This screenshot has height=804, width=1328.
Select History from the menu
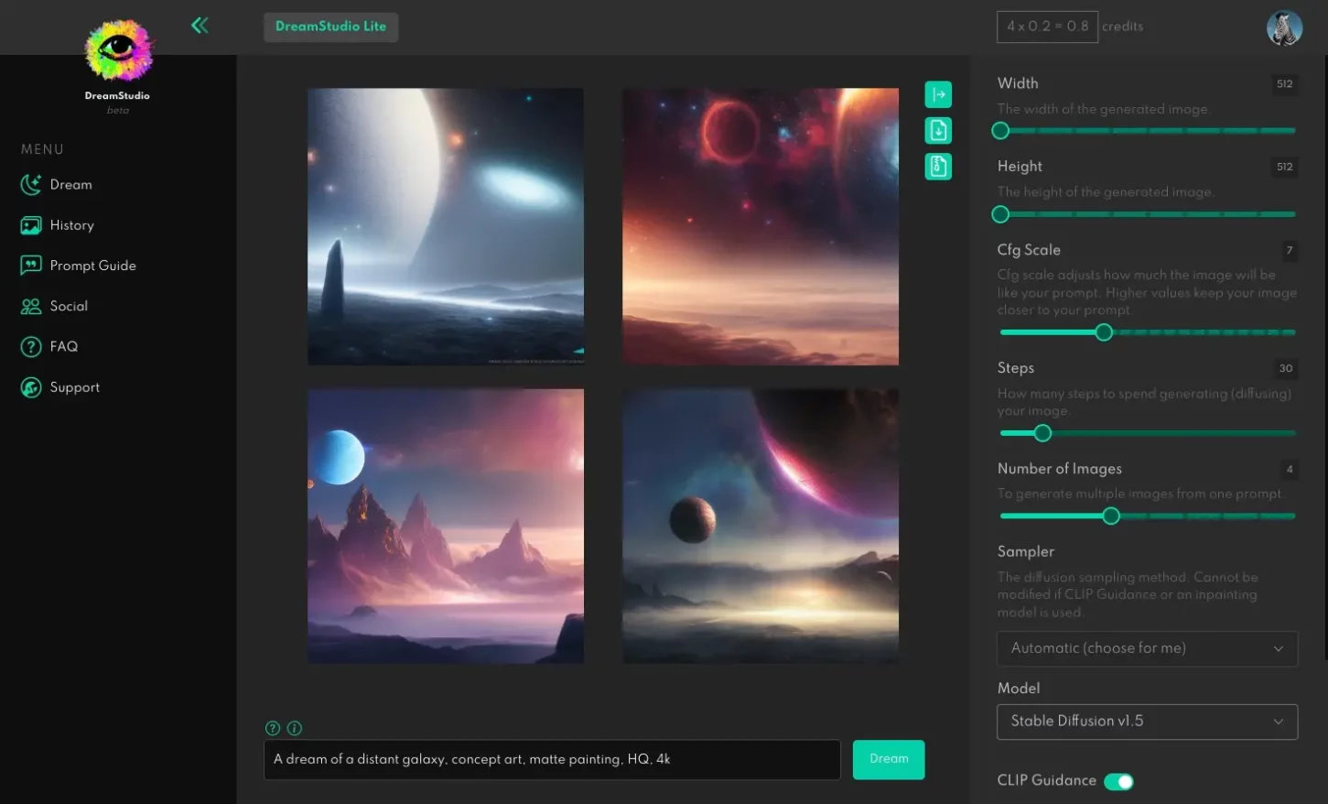click(x=71, y=225)
